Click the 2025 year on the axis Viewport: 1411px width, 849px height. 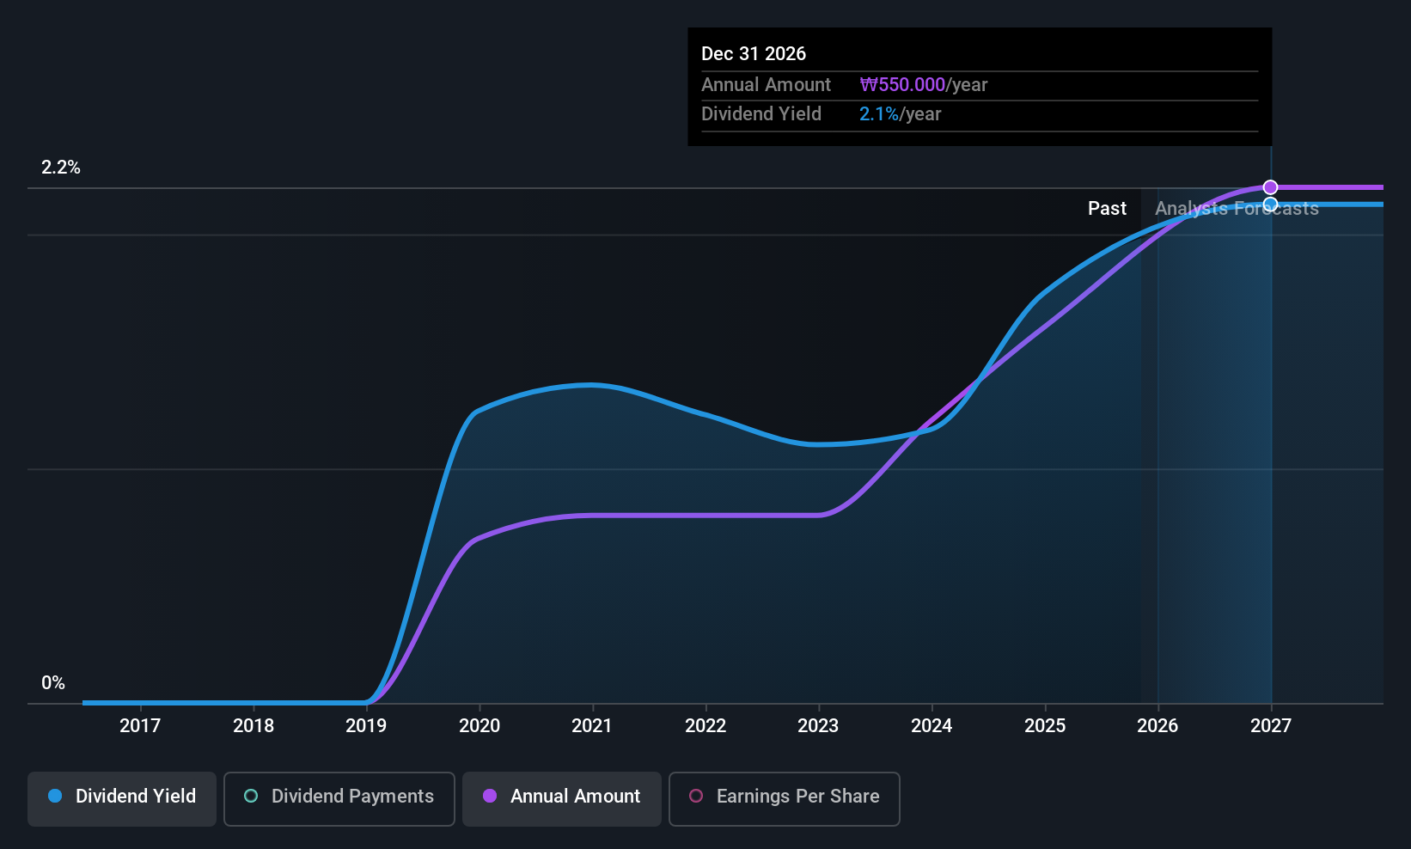(1045, 726)
